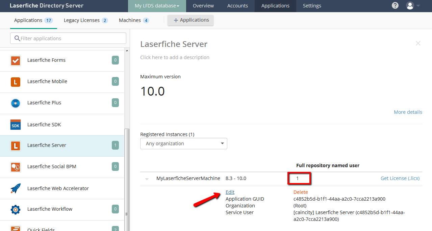Select Laserfiche Forms in the list
This screenshot has height=231, width=432.
62,61
